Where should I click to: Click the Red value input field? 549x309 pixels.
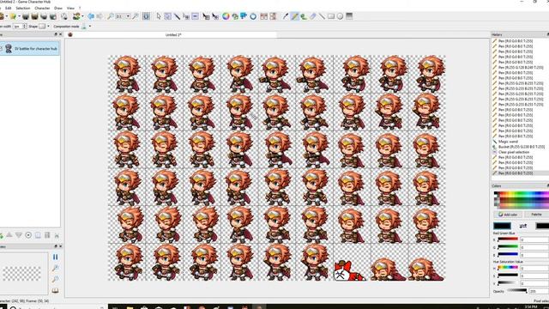[534, 239]
